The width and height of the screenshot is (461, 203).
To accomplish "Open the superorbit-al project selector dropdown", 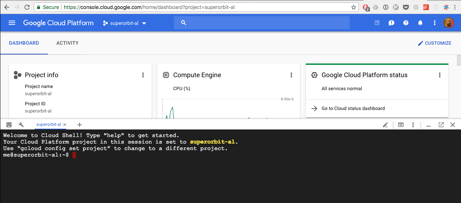I will [x=125, y=23].
